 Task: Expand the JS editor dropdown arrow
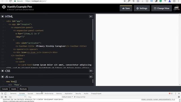click(x=91, y=77)
